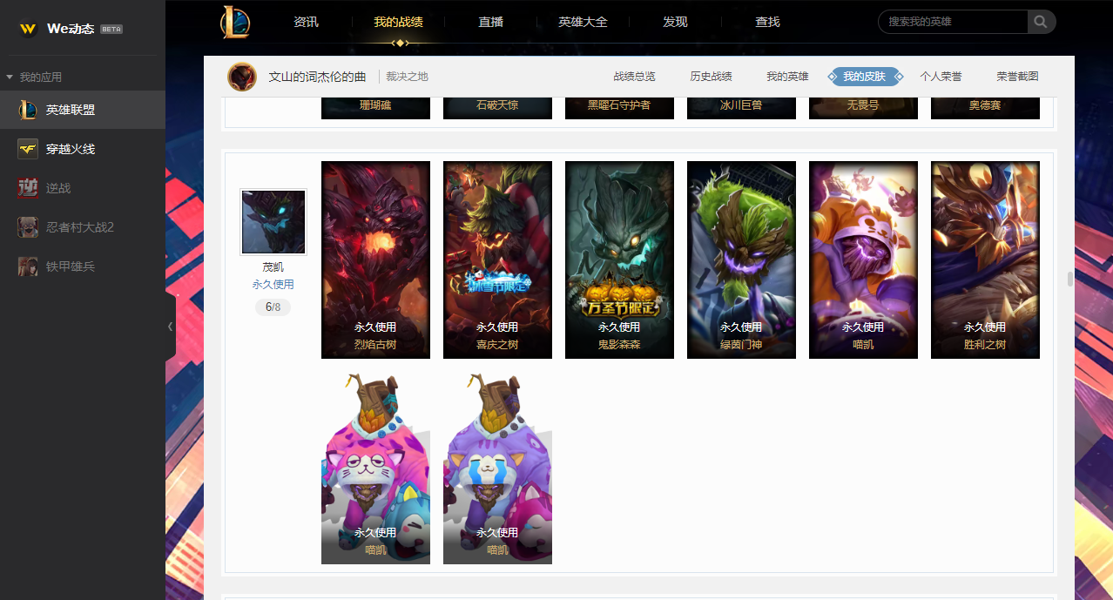
Task: Switch to 我的战绩 navigation tab
Action: tap(399, 22)
